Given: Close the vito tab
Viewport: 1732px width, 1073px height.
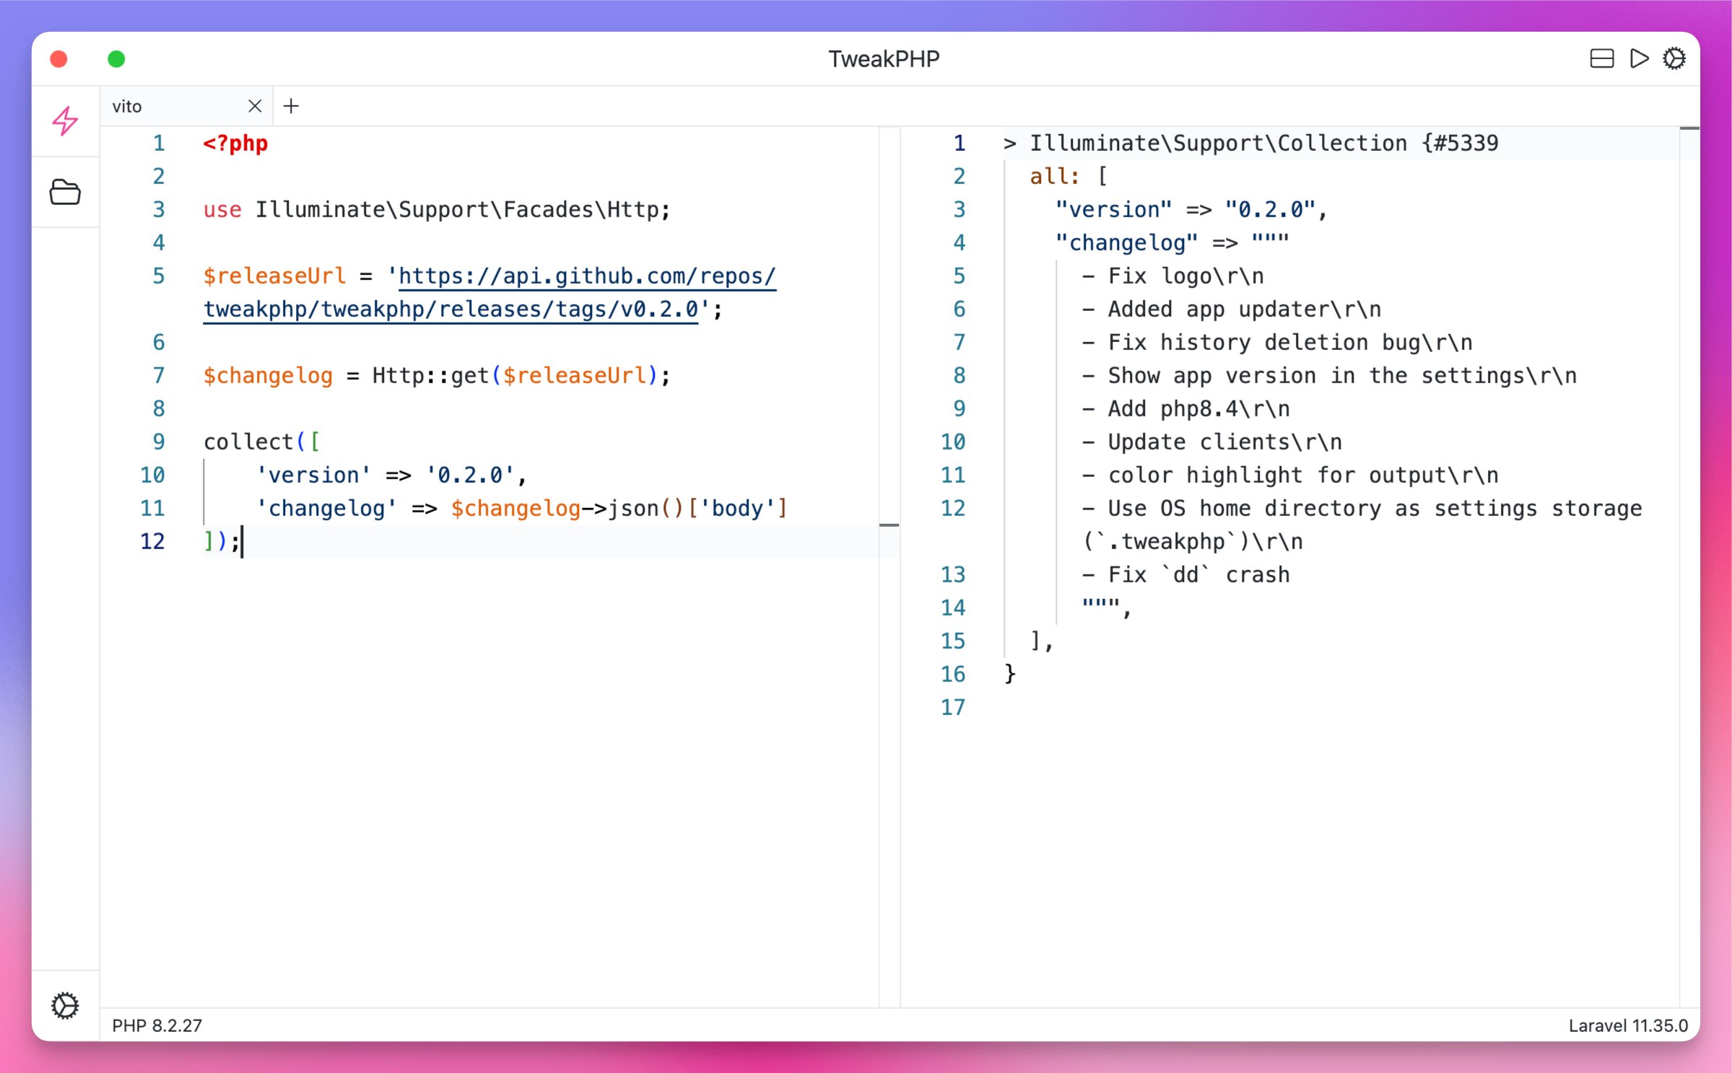Looking at the screenshot, I should point(255,106).
